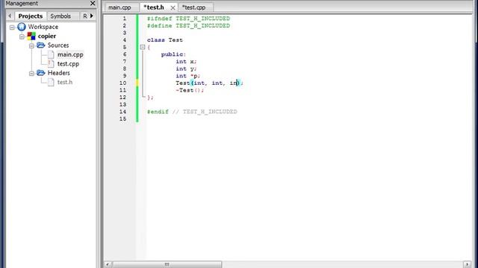Open test.h in the project tree

pos(65,83)
